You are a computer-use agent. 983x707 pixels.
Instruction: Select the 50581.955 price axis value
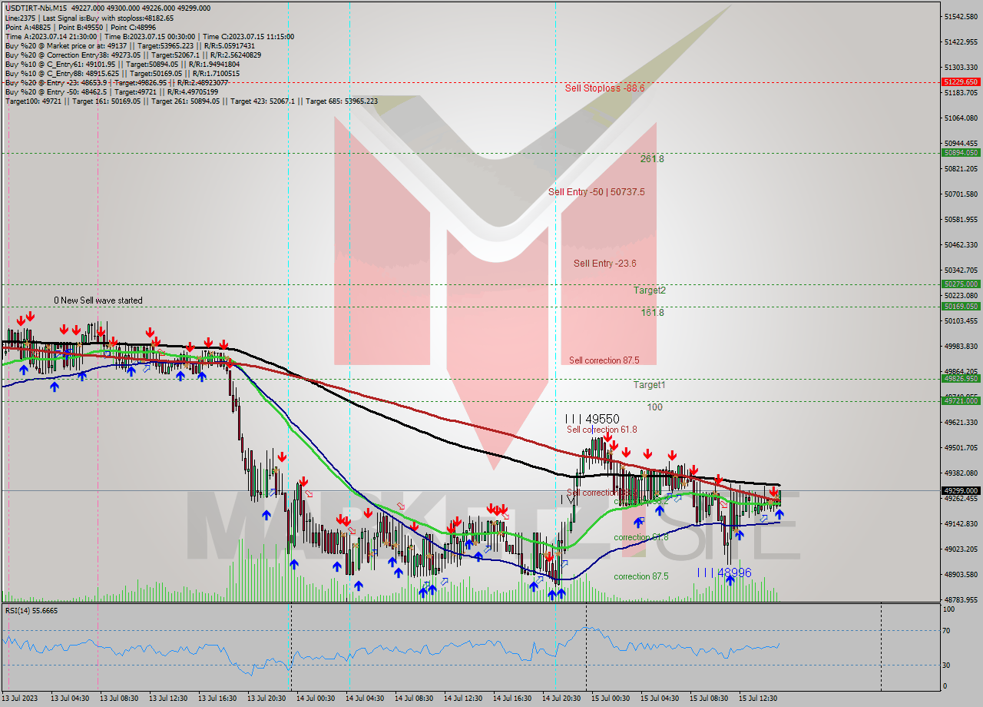click(961, 219)
